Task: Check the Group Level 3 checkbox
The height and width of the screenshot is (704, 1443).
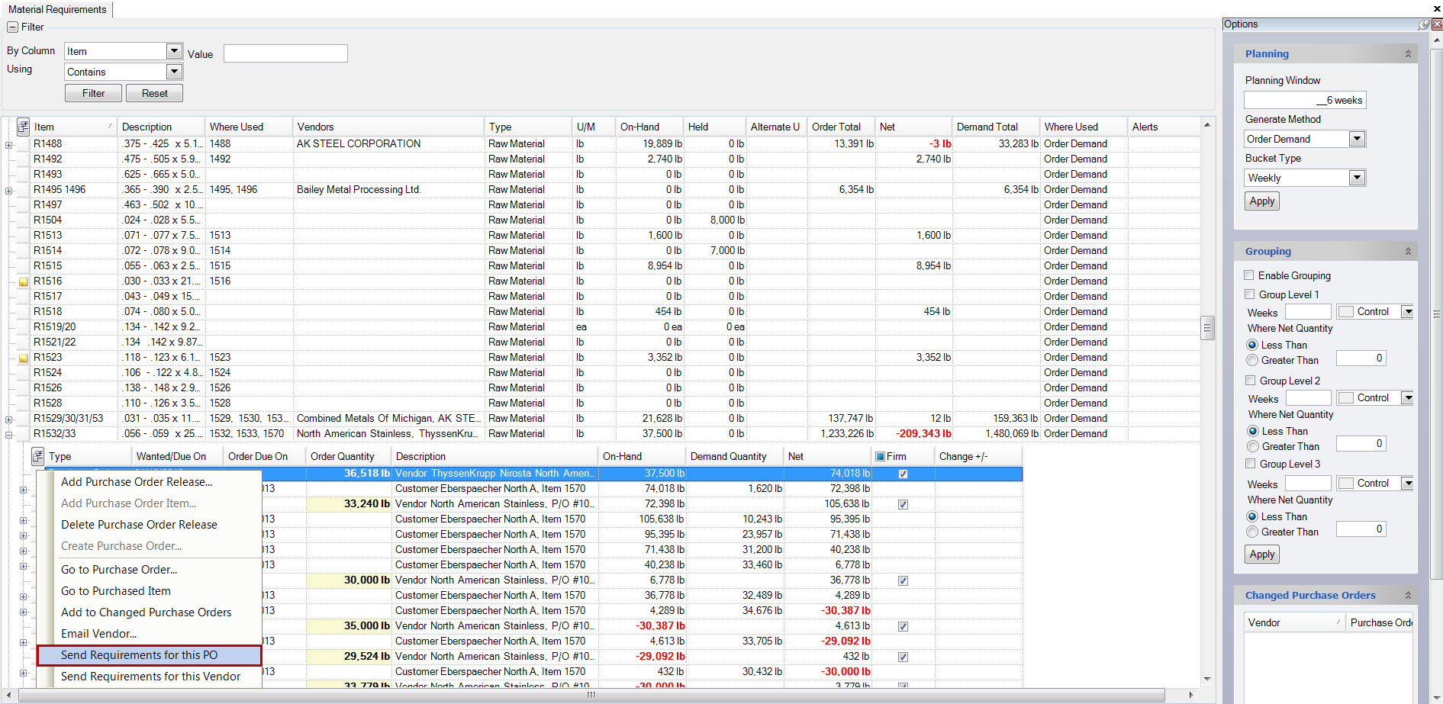Action: (x=1250, y=464)
